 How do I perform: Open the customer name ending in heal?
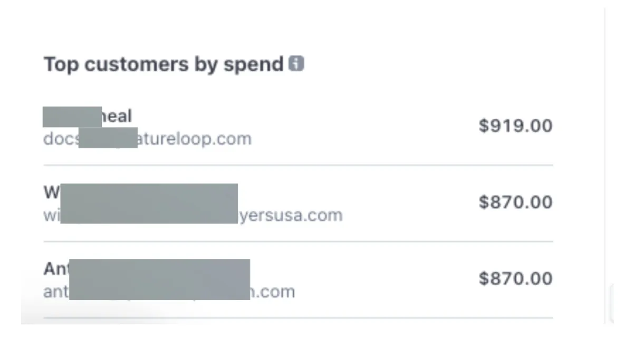pos(117,116)
